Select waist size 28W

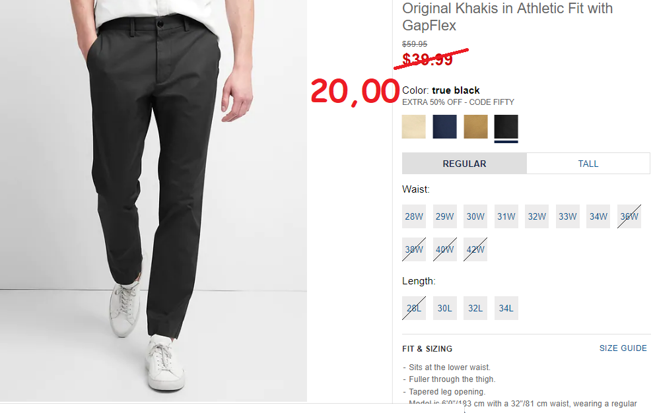(x=413, y=216)
